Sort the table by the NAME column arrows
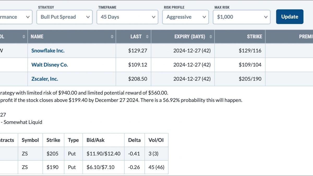313x176 pixels. pyautogui.click(x=112, y=37)
